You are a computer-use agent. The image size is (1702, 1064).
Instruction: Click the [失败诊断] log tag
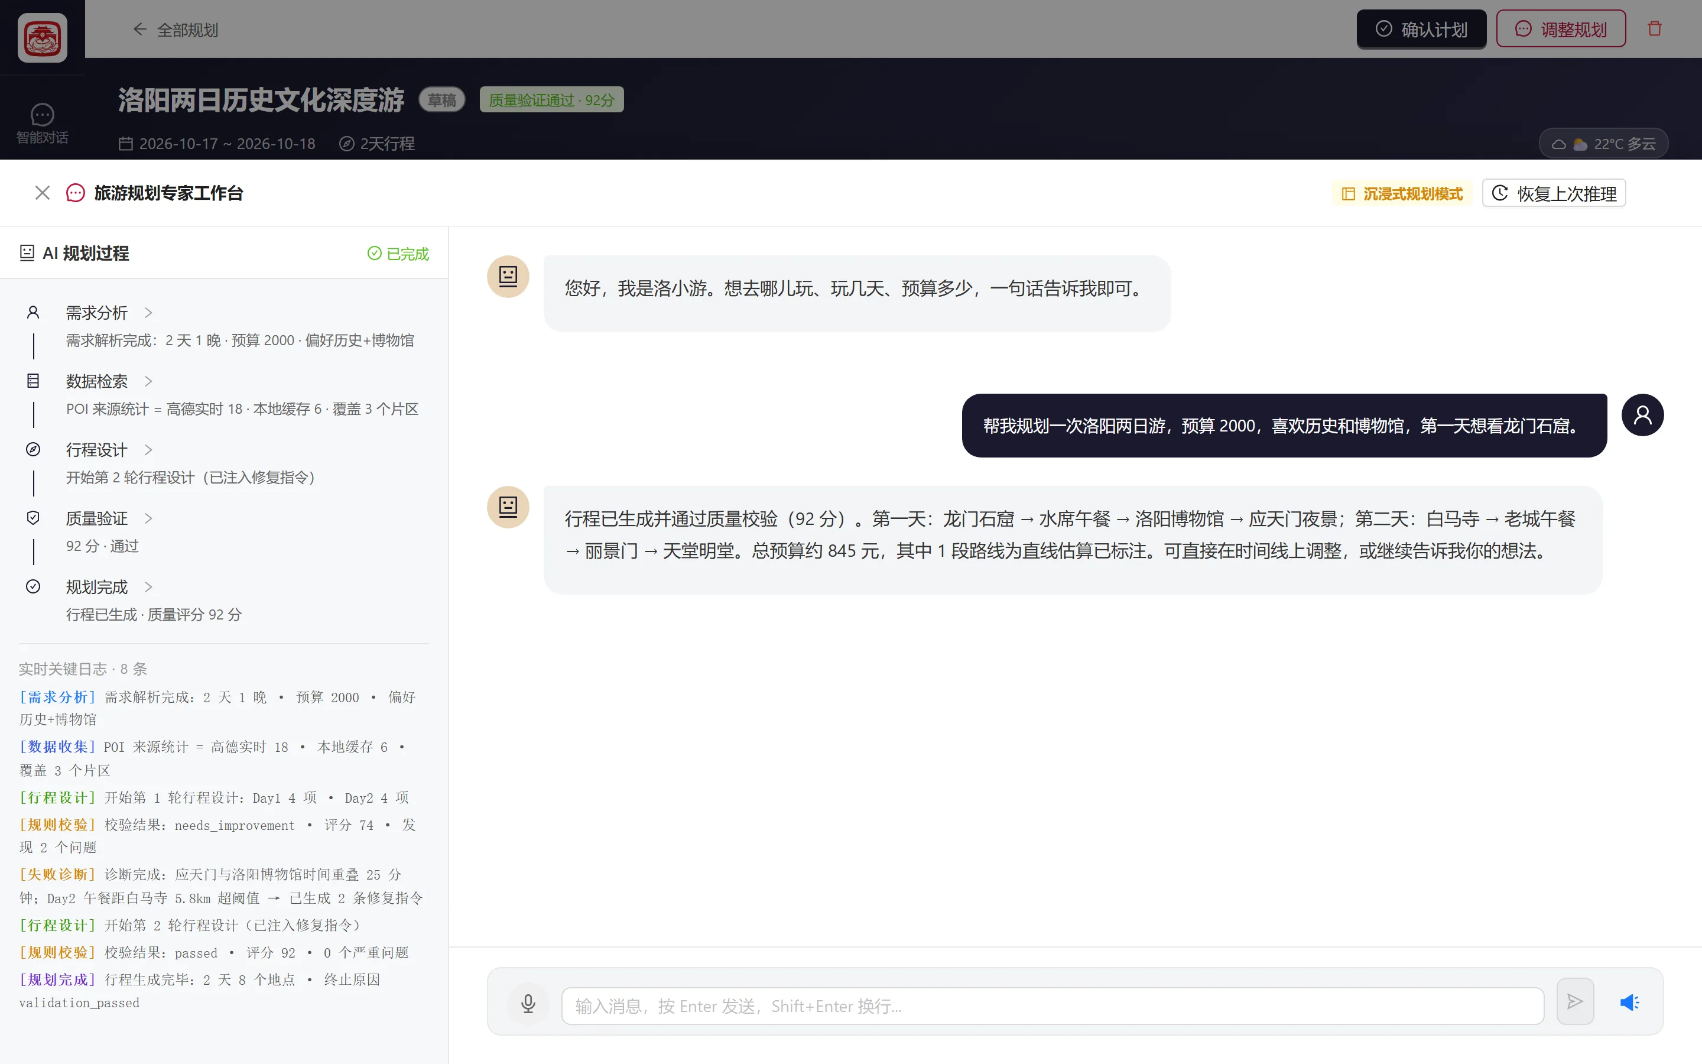(x=58, y=875)
